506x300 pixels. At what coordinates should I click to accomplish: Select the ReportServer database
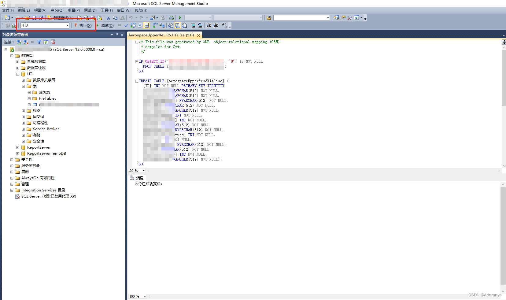(39, 147)
